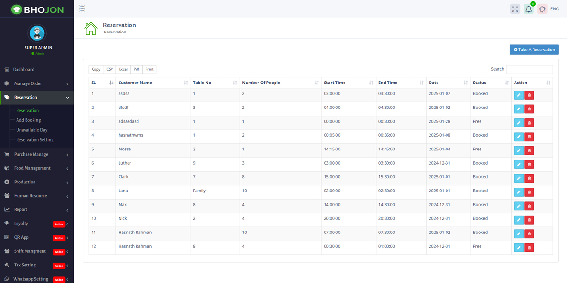Click the home icon beside Reservation title
The width and height of the screenshot is (567, 283).
click(91, 28)
